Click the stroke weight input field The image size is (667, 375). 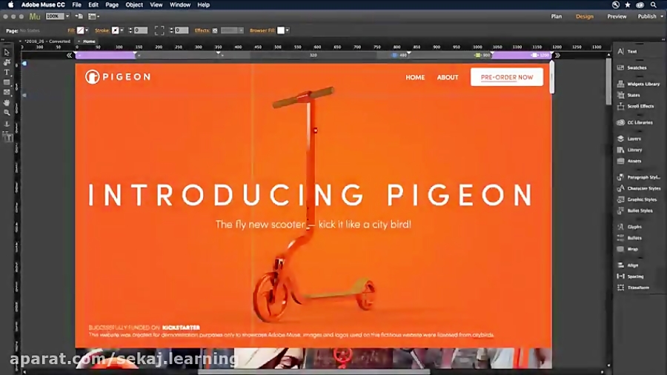click(x=140, y=30)
